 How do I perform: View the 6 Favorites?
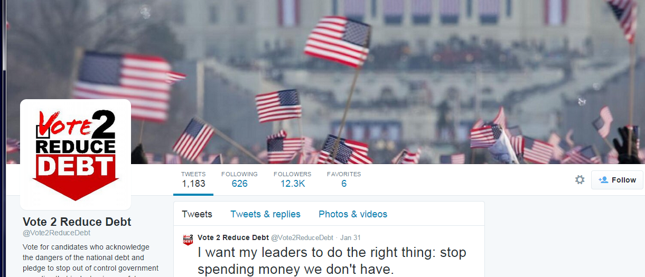click(344, 179)
